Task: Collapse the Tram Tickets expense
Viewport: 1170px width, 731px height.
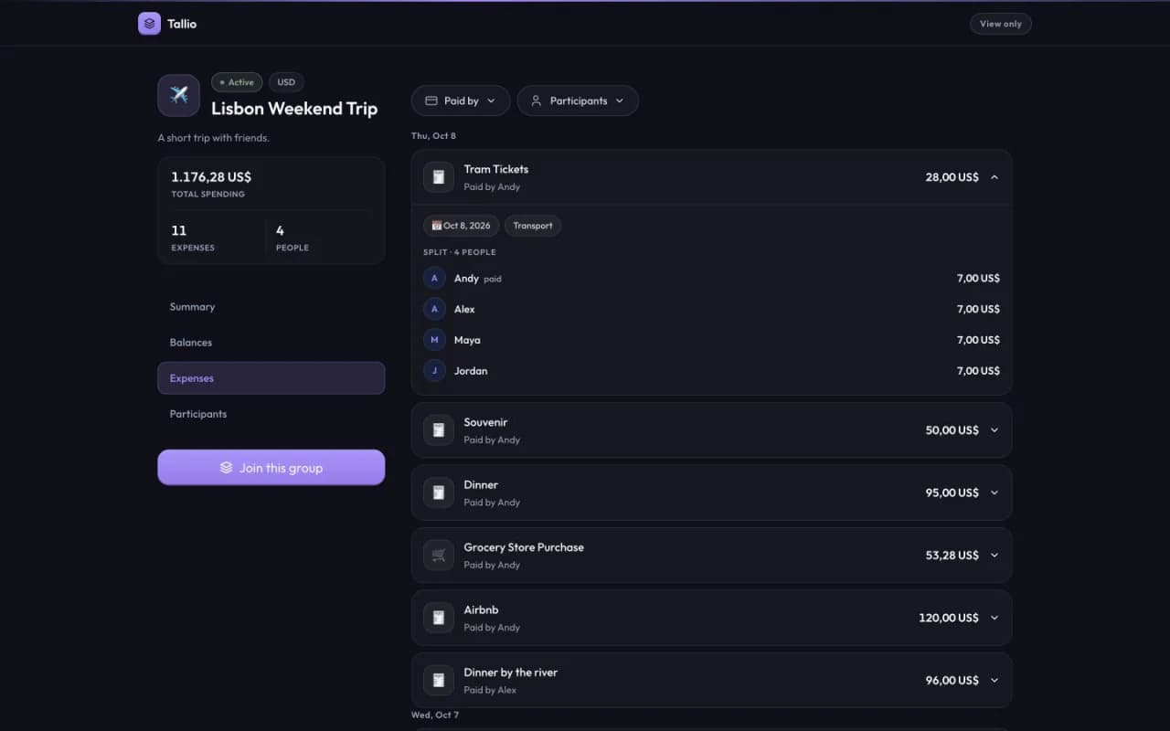Action: coord(994,177)
